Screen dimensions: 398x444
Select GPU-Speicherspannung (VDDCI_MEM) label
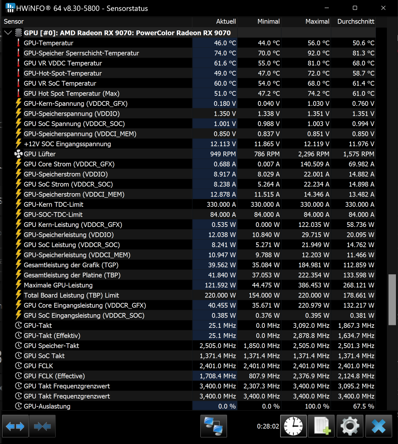click(x=80, y=134)
